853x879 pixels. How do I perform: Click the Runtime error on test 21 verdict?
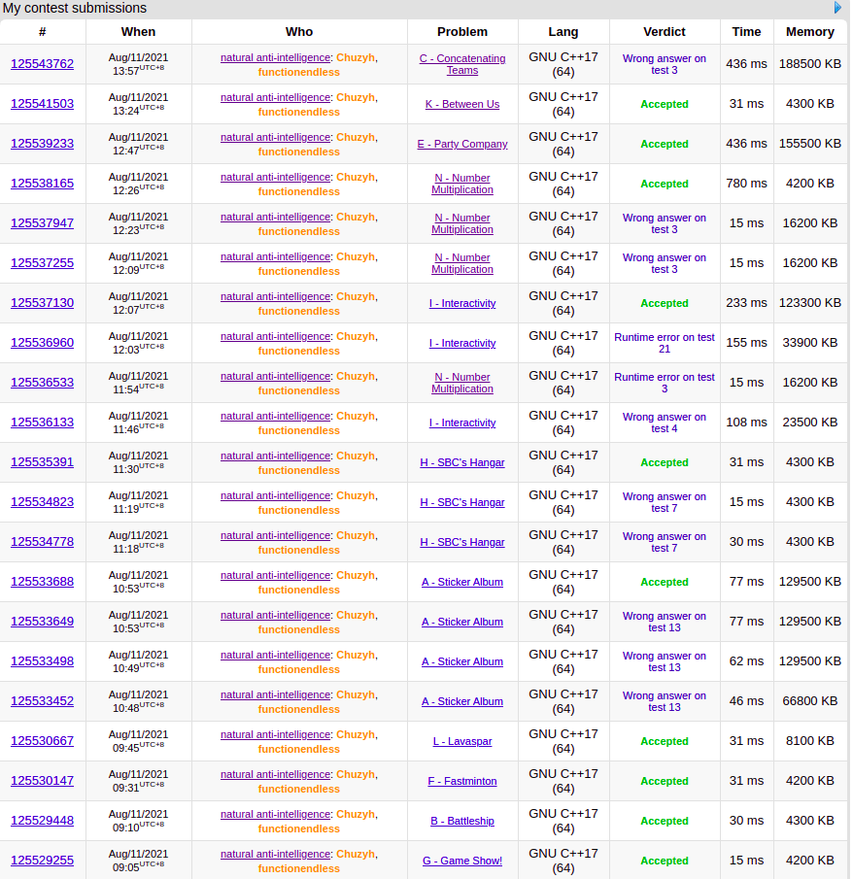tap(665, 343)
